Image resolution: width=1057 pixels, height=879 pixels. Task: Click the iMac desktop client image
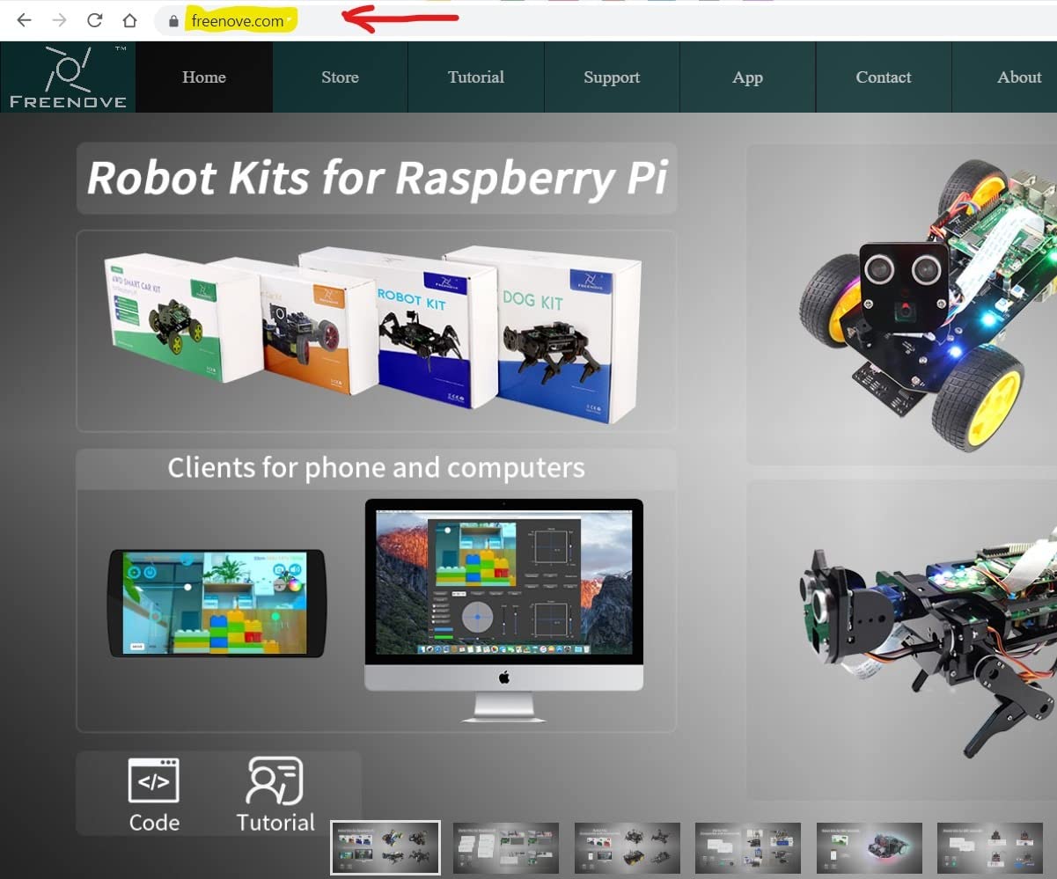[x=504, y=609]
